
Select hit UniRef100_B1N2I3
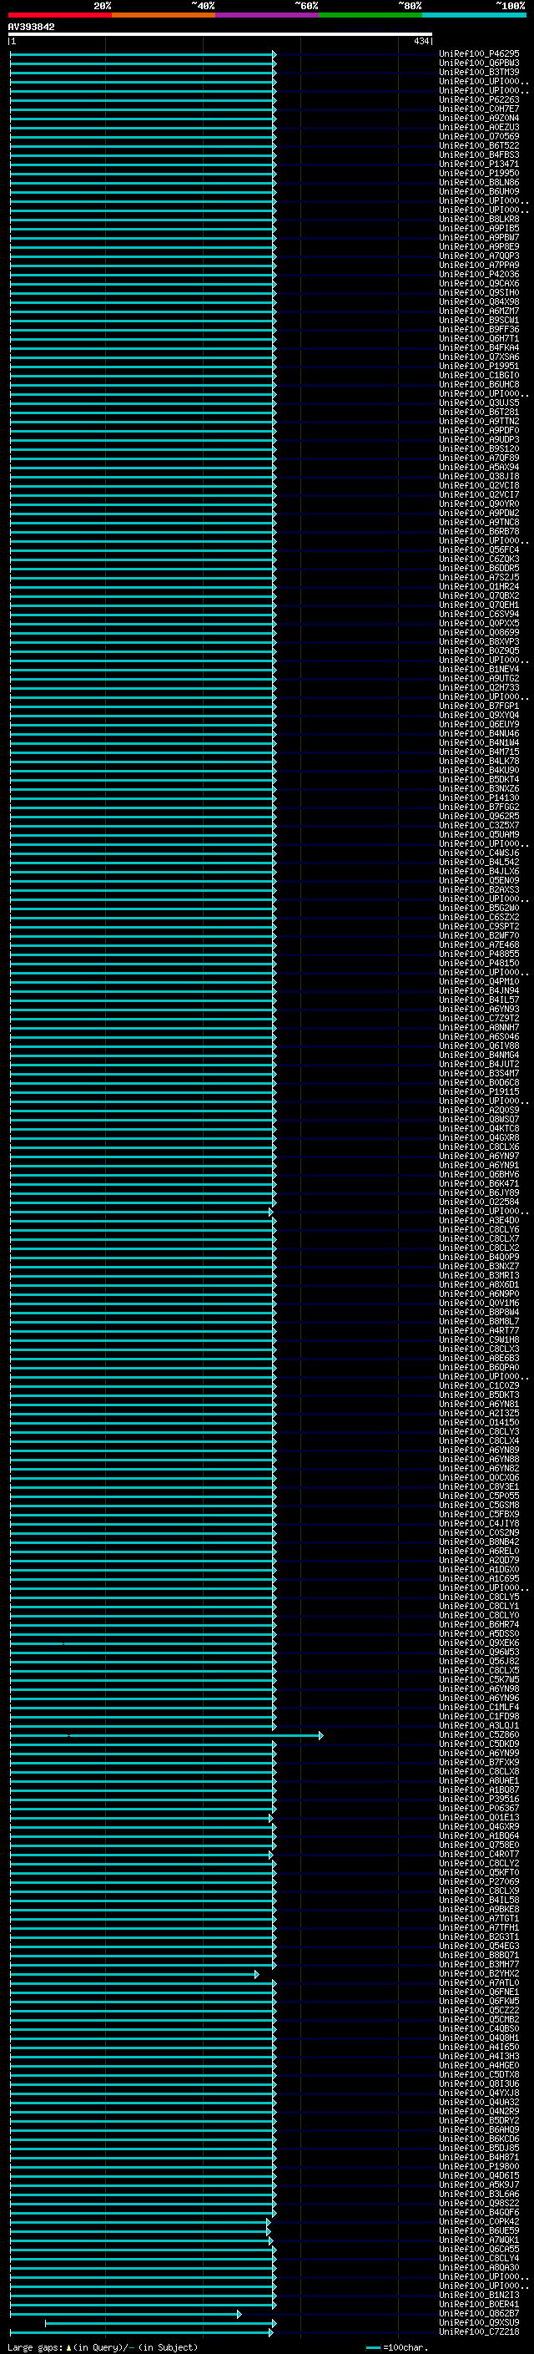tap(479, 2295)
